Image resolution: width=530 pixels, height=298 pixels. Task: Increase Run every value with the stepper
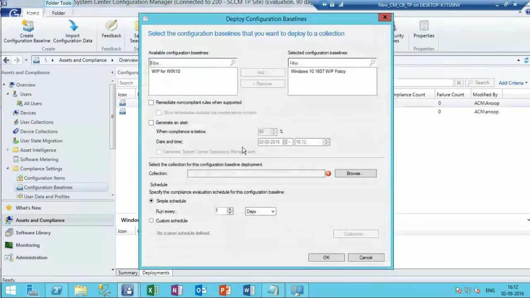click(230, 209)
